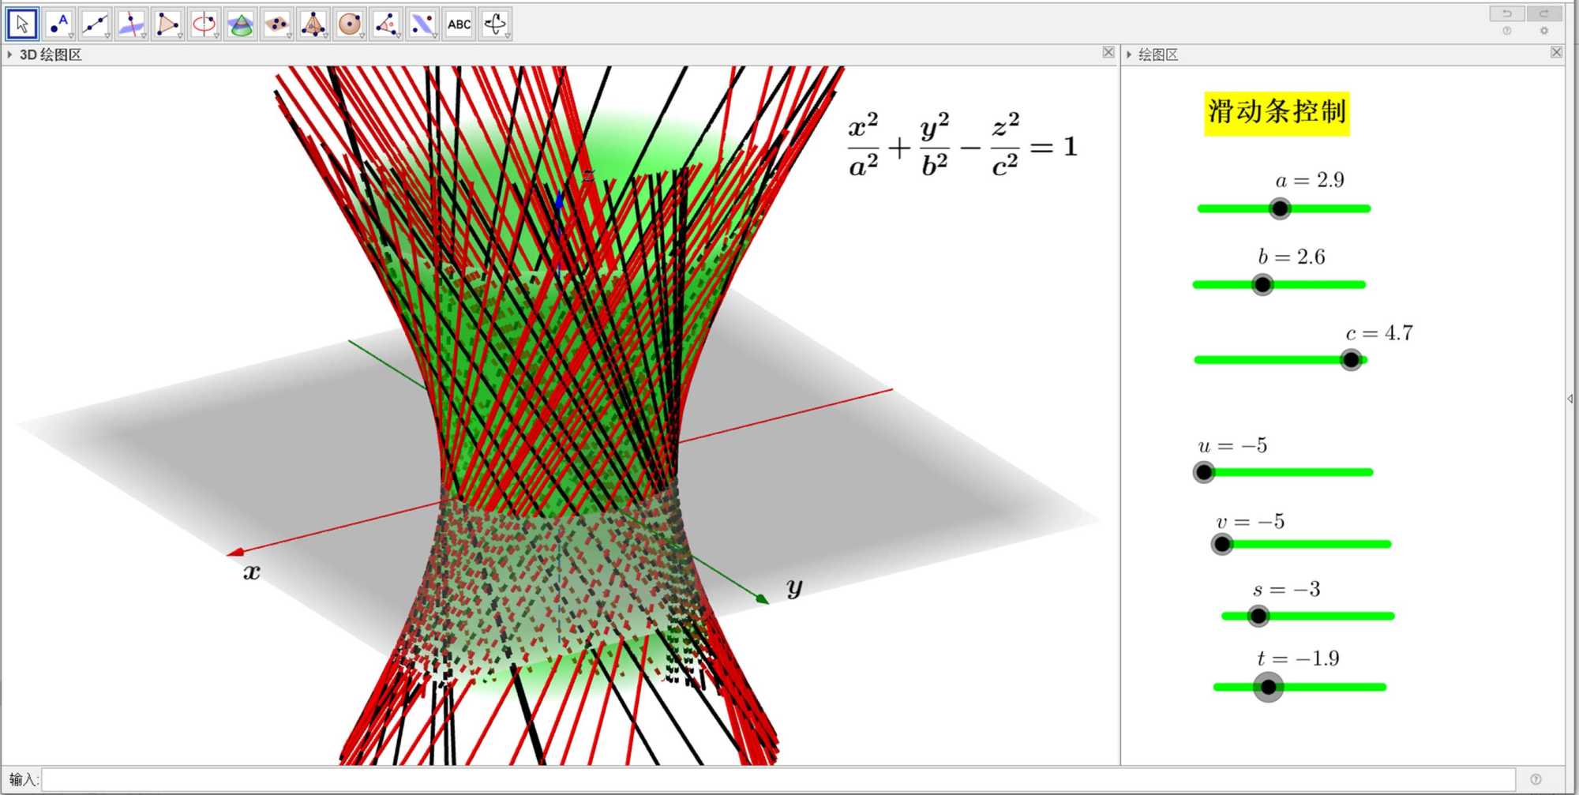Select the Pyramid tool

(x=313, y=24)
